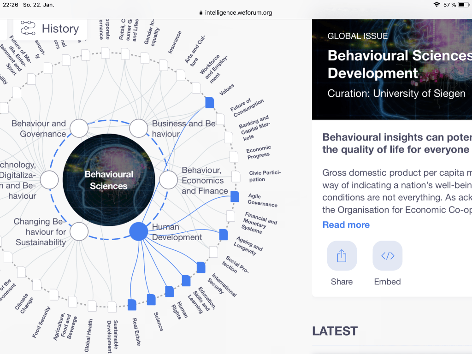This screenshot has height=354, width=472.
Task: Select the Behaviour, Economics and Finance circle
Action: coord(168,180)
